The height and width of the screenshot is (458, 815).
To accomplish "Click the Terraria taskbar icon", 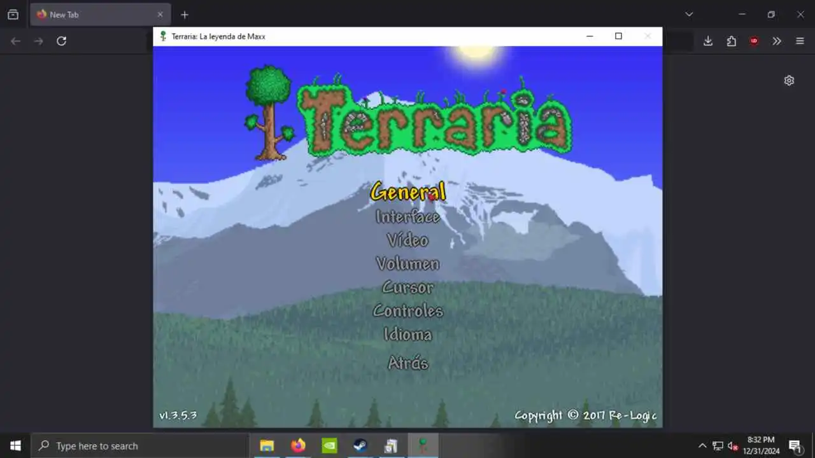I will coord(423,446).
